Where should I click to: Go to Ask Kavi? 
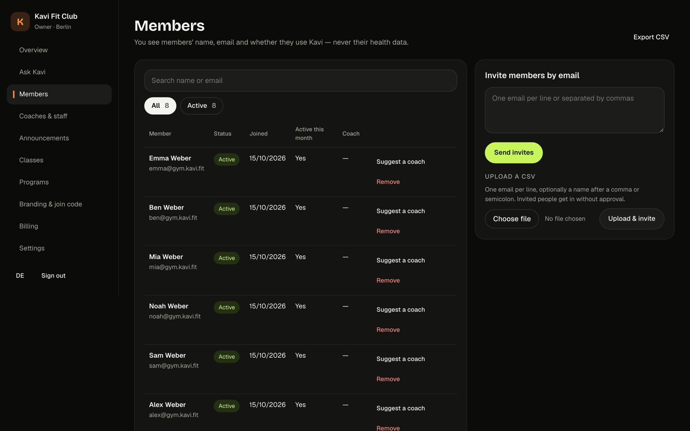59,72
